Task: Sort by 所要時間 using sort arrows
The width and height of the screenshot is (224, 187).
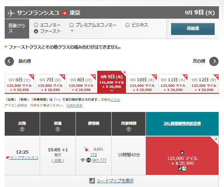Action: pos(129,129)
